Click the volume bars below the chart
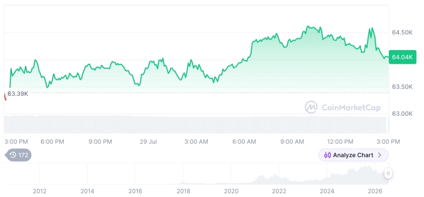 196,125
